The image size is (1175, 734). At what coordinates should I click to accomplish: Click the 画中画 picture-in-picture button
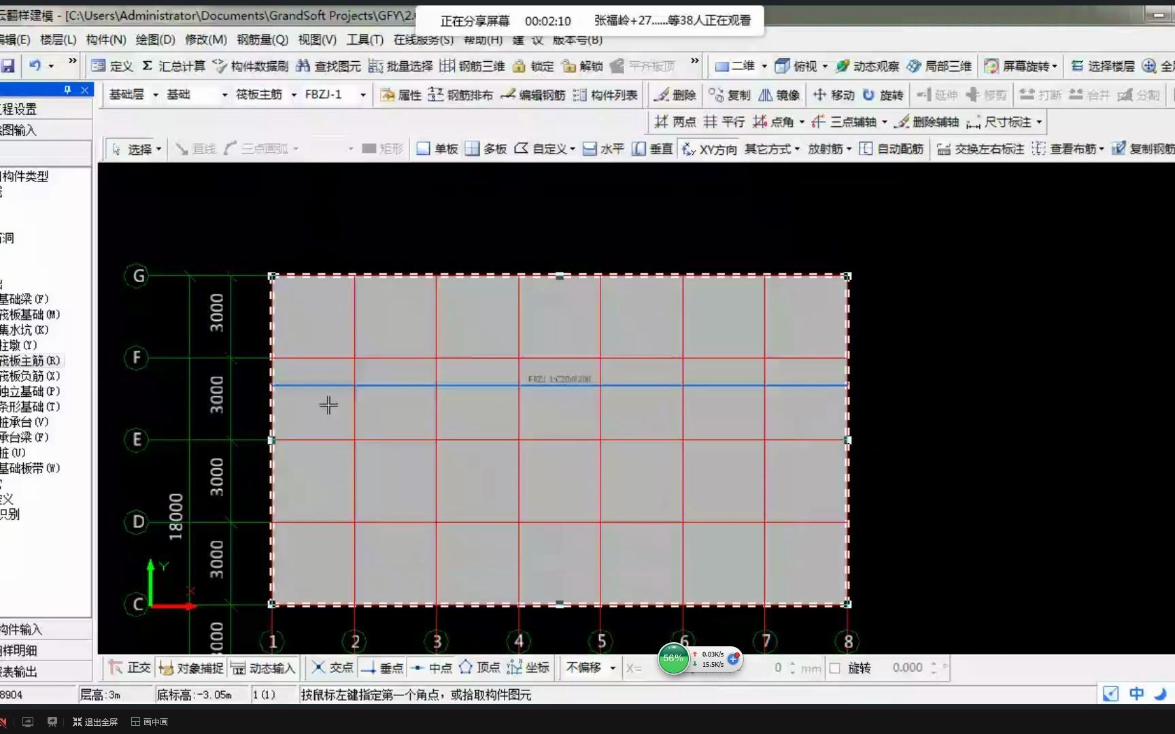pyautogui.click(x=150, y=722)
